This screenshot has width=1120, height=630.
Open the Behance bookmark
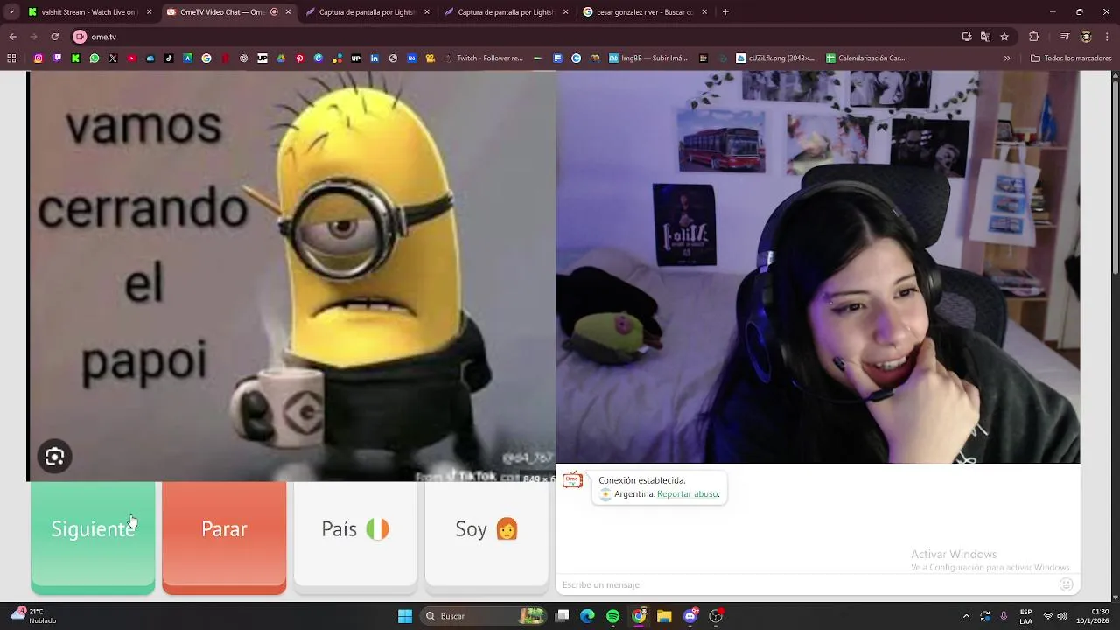pos(411,59)
